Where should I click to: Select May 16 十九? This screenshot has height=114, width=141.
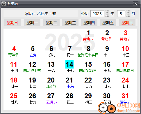107,67
